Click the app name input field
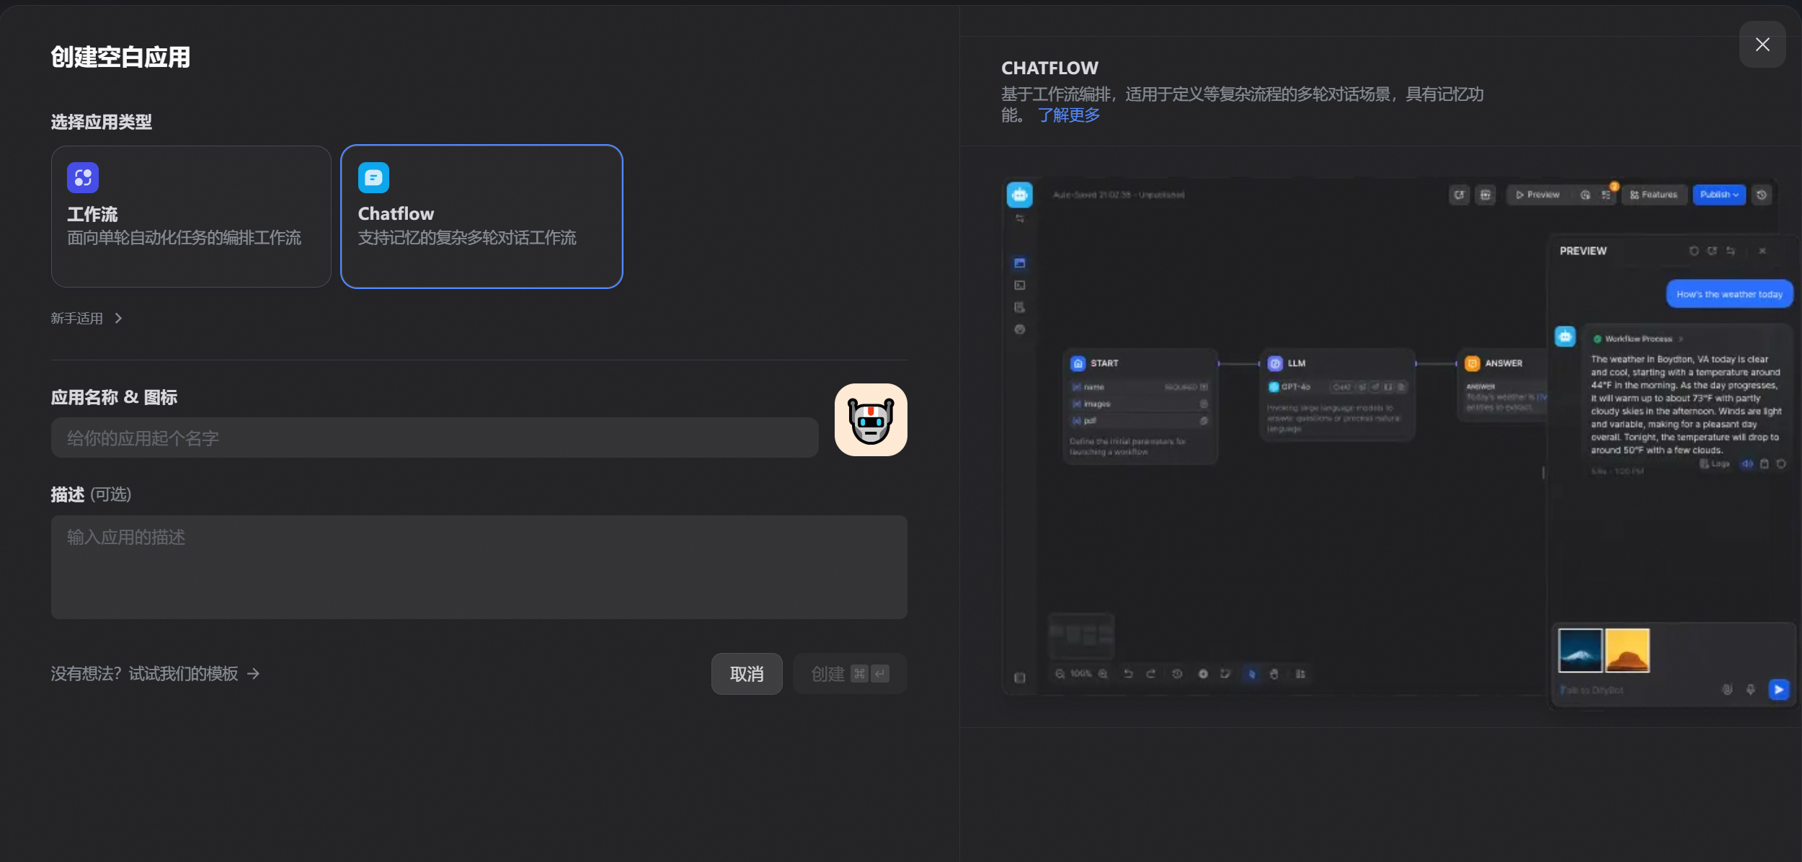 point(434,437)
